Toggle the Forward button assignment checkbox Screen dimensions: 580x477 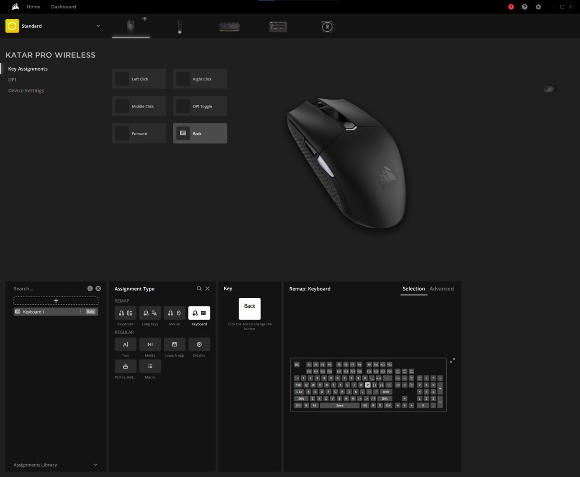click(122, 133)
